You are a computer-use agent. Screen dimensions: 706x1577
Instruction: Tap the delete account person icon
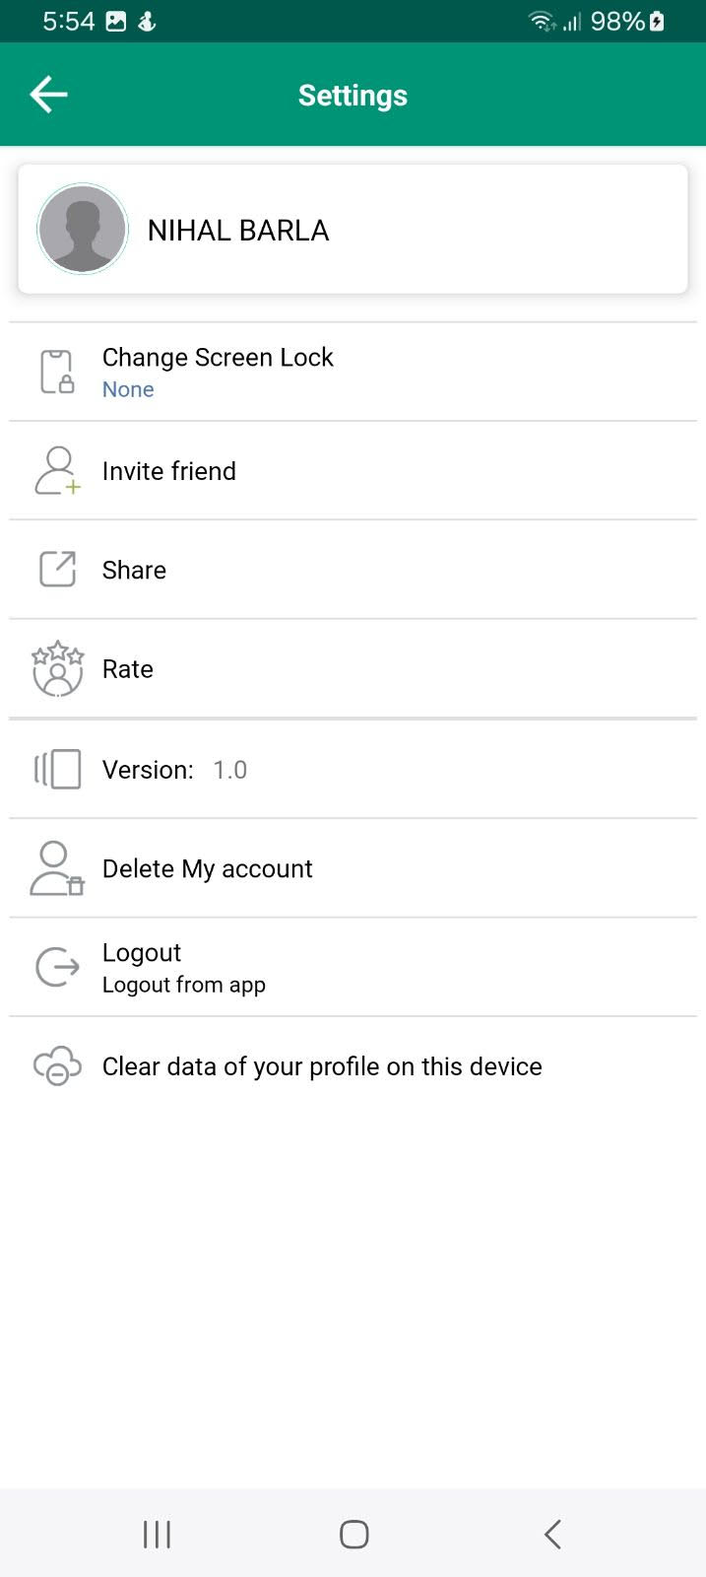(57, 868)
